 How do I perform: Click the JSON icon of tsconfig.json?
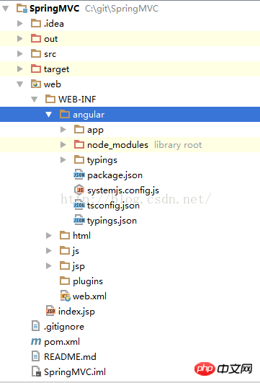click(79, 205)
